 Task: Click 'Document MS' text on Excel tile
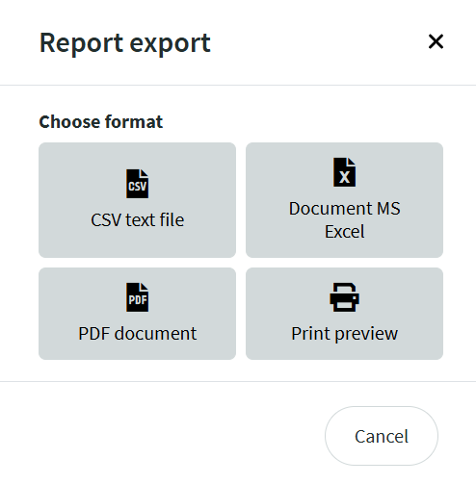coord(344,209)
